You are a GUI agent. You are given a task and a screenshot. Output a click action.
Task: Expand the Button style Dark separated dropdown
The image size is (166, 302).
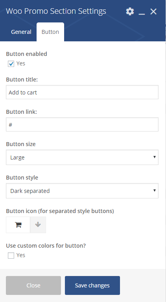tap(82, 191)
